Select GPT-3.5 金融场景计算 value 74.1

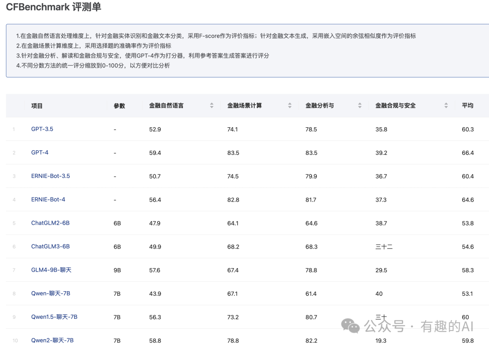(232, 129)
